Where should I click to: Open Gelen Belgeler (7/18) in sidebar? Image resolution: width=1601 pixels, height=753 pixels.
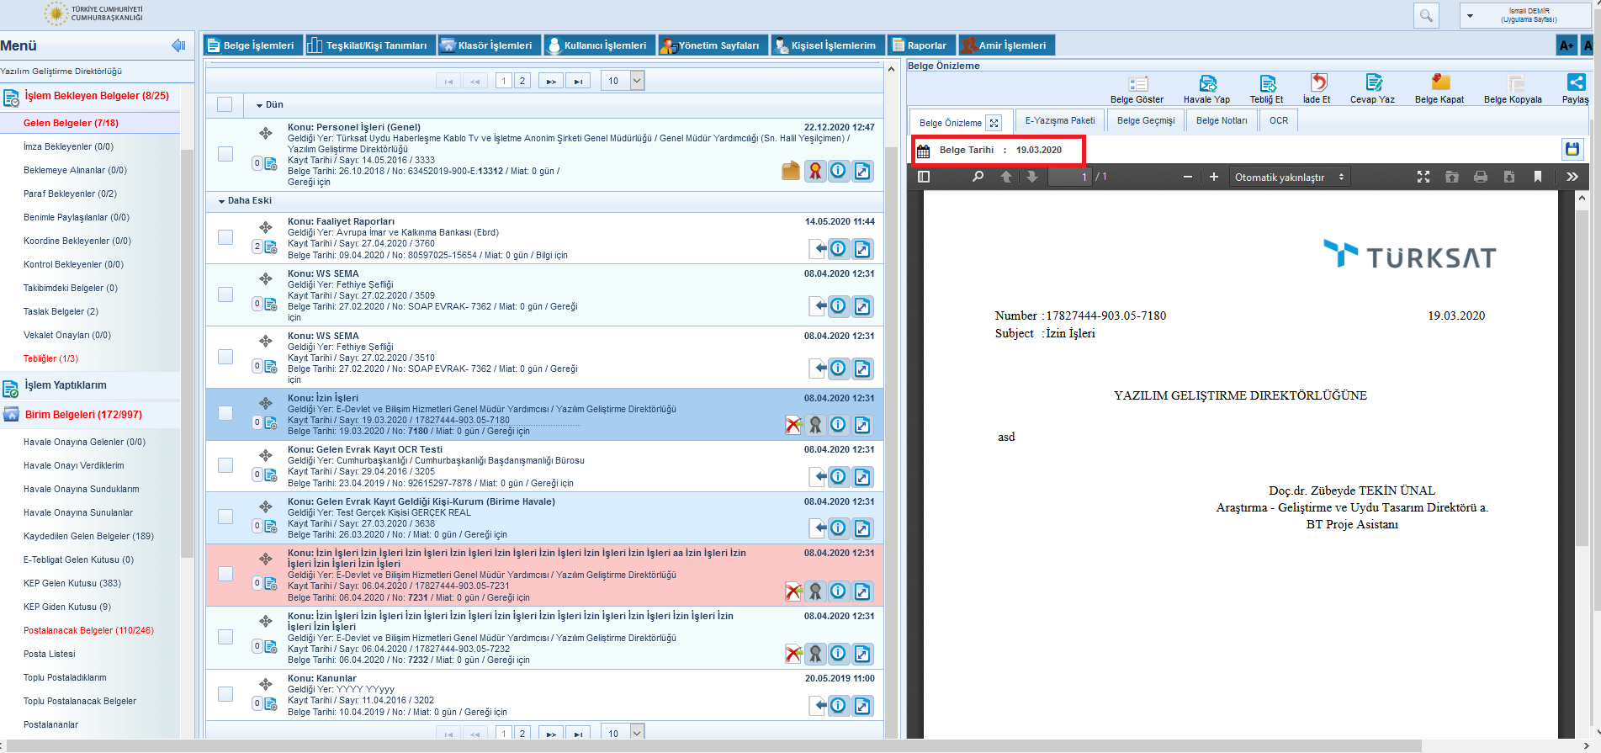coord(71,123)
